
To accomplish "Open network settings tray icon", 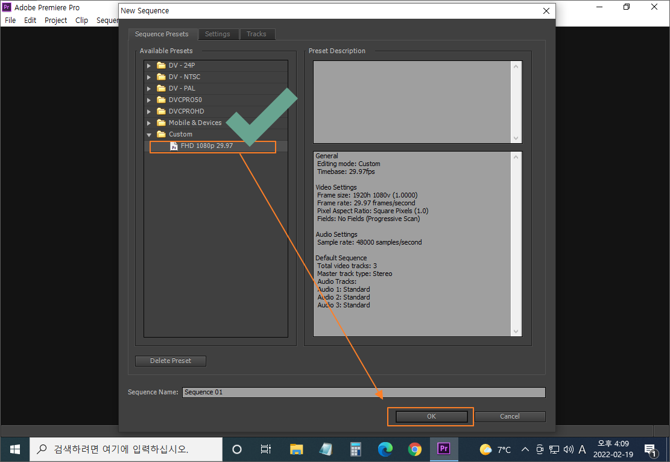I will point(554,449).
